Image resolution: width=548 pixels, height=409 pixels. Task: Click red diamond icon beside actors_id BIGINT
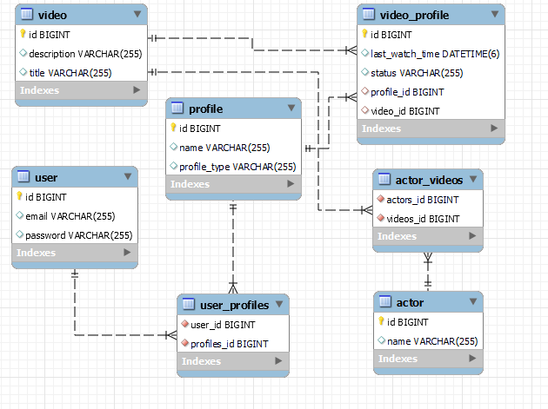381,199
